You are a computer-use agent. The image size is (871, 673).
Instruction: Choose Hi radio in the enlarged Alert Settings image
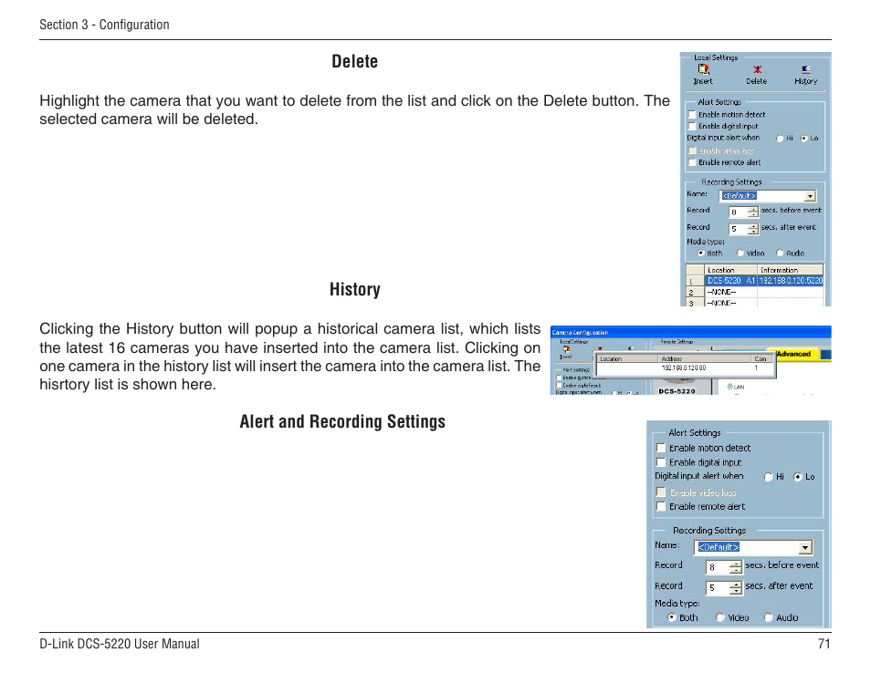point(768,477)
